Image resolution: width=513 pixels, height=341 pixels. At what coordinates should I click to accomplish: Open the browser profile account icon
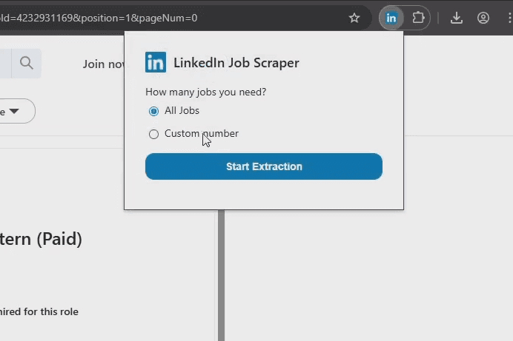(483, 18)
